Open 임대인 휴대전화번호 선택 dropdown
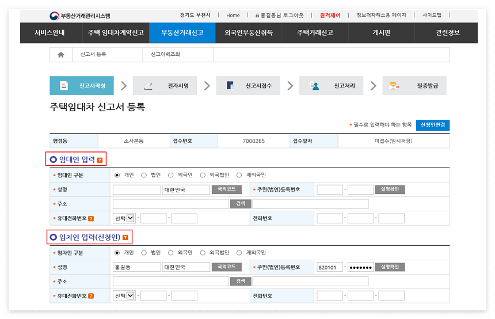The height and width of the screenshot is (319, 495). (124, 218)
